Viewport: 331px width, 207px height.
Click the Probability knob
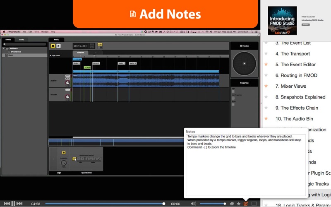click(x=64, y=163)
